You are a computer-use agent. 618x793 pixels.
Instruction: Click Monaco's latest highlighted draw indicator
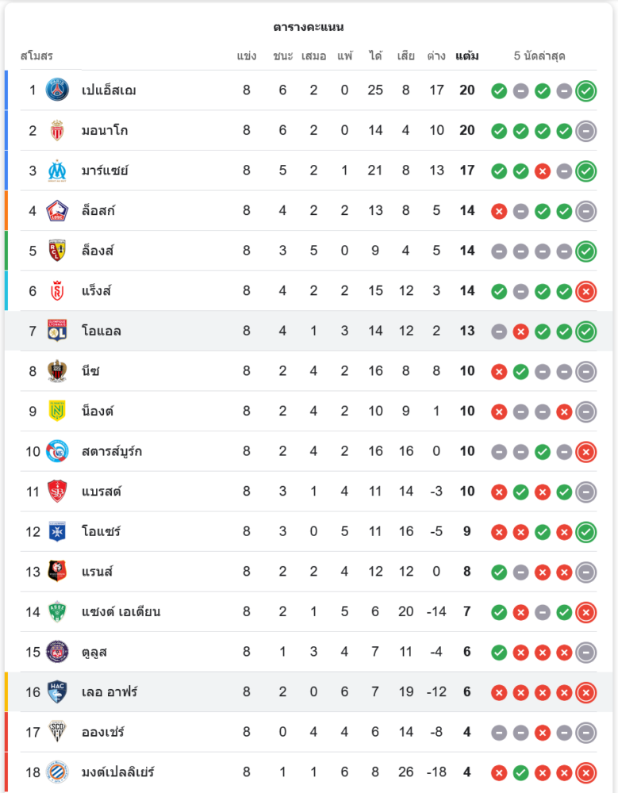click(x=586, y=131)
